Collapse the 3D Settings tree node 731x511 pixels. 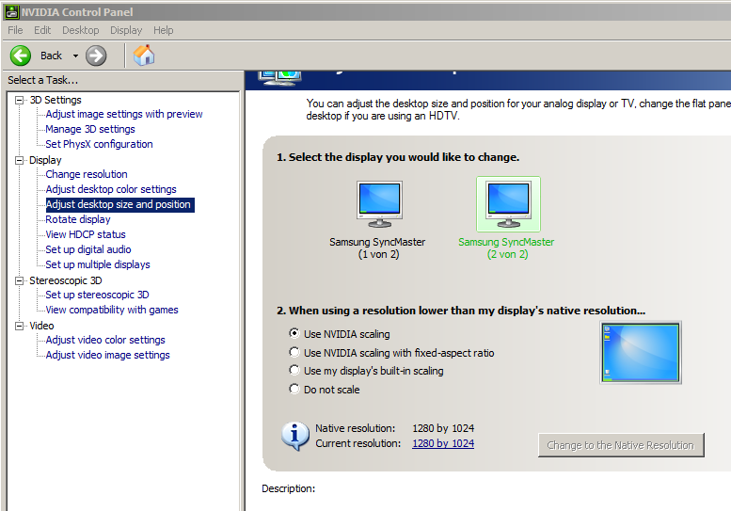click(19, 100)
